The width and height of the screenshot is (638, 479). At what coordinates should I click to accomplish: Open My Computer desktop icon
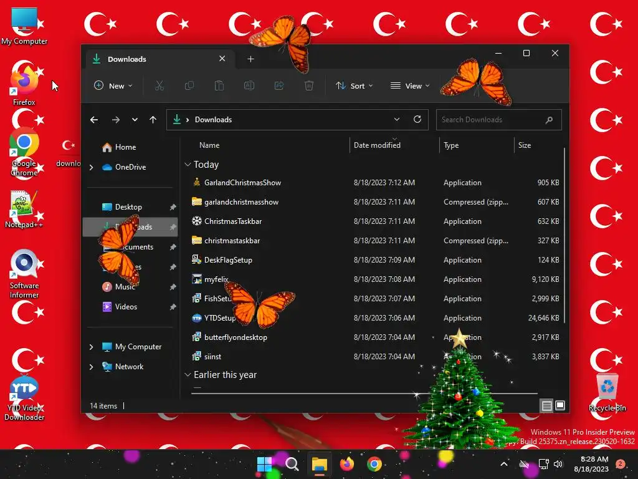coord(24,25)
